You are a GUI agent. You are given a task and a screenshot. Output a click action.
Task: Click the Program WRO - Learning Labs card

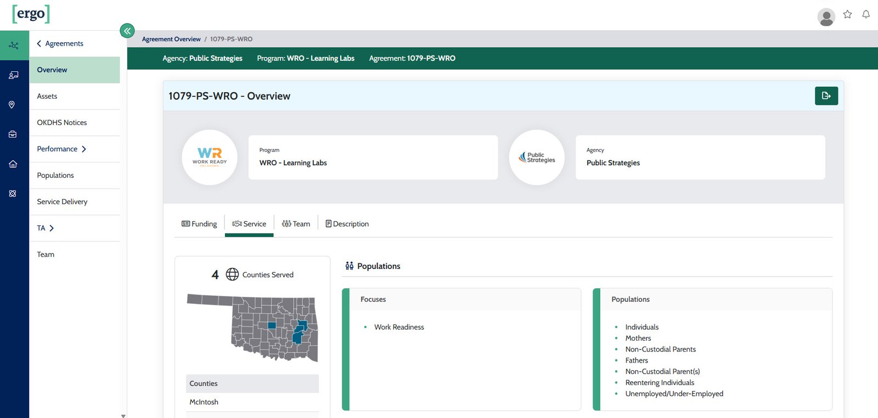click(x=373, y=157)
